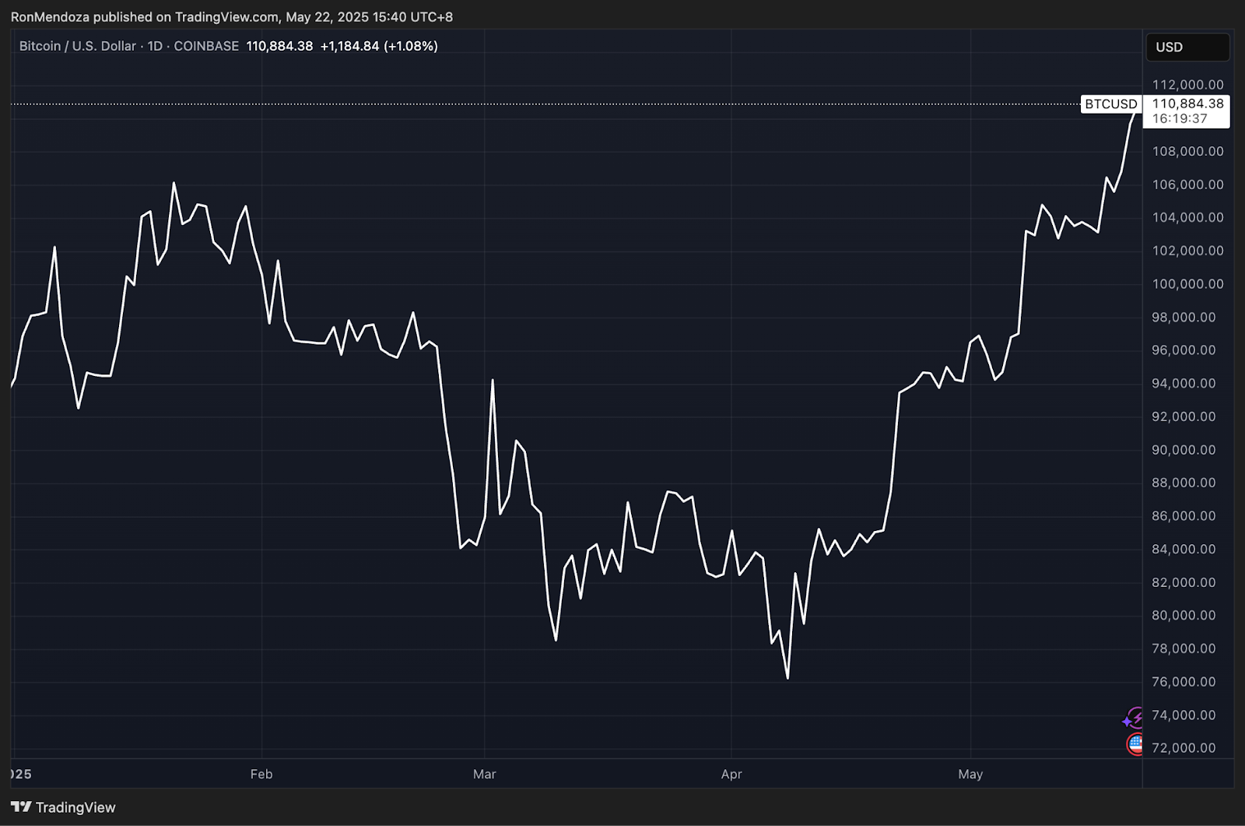Click the 106,000.00 price axis label
The image size is (1245, 826).
tap(1187, 185)
